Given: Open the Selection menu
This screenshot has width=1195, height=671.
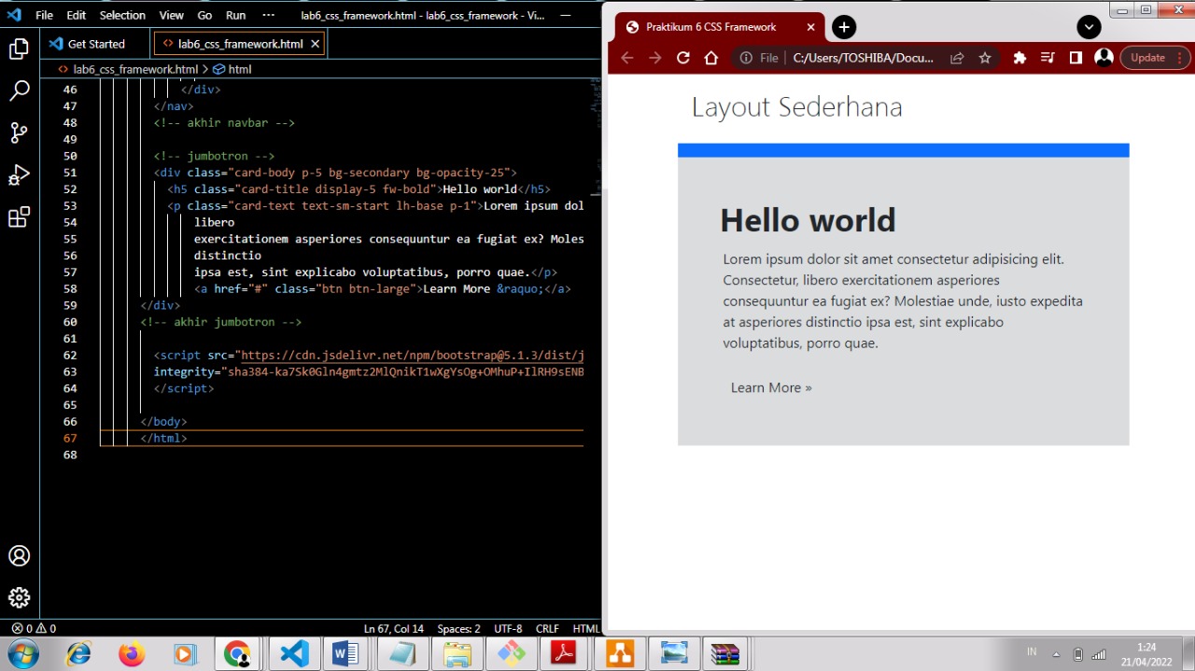Looking at the screenshot, I should [122, 15].
